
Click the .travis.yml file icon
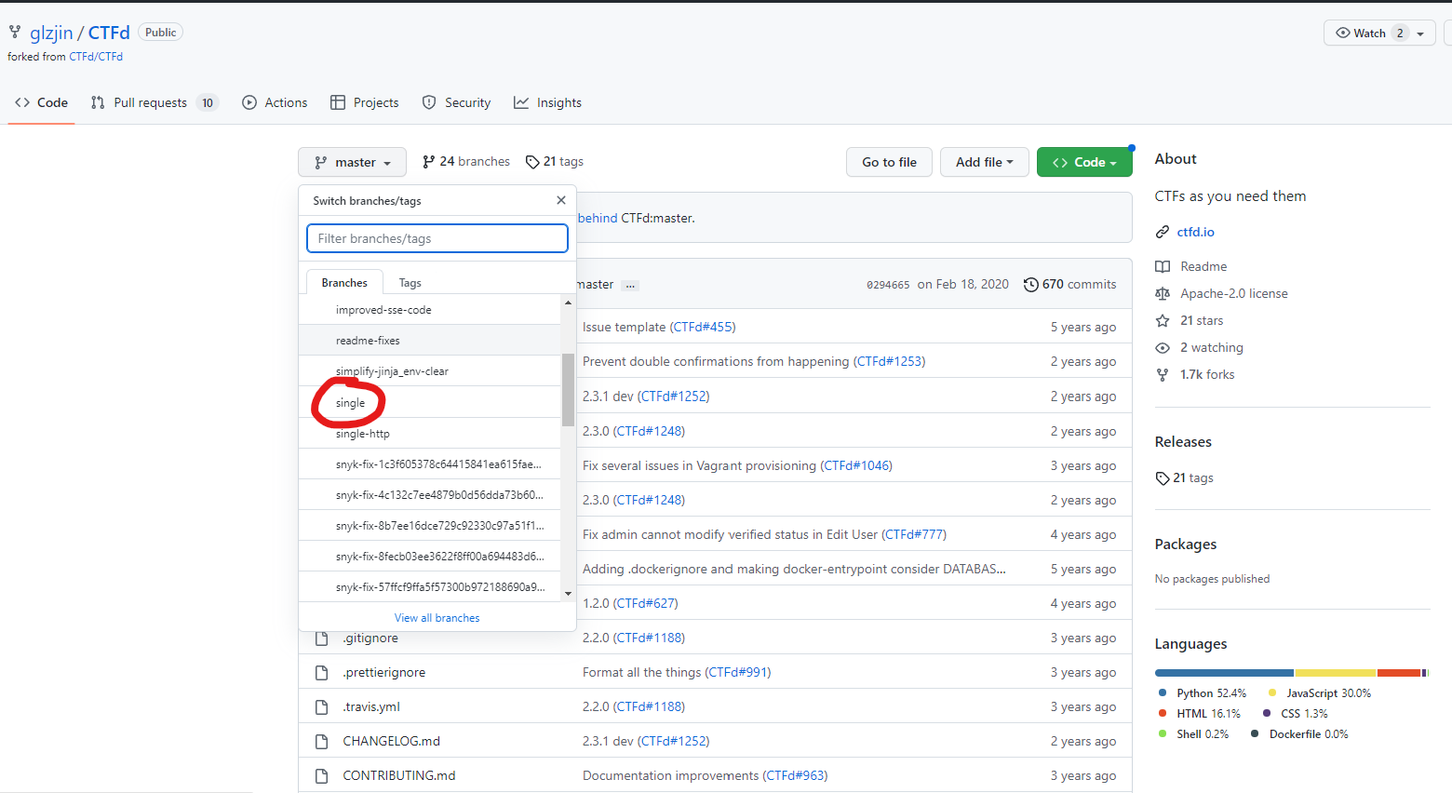tap(322, 707)
